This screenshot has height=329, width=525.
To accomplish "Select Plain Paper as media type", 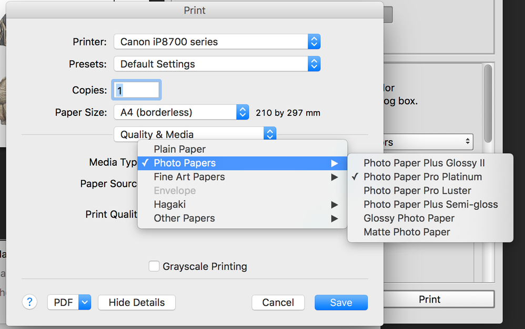I will [x=179, y=149].
